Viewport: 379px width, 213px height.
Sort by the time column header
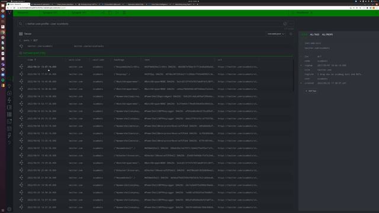[x=31, y=60]
